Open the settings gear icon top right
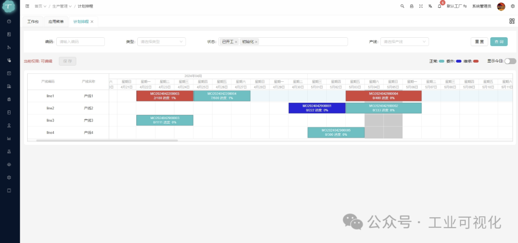Viewport: 518px width, 243px height. (513, 6)
